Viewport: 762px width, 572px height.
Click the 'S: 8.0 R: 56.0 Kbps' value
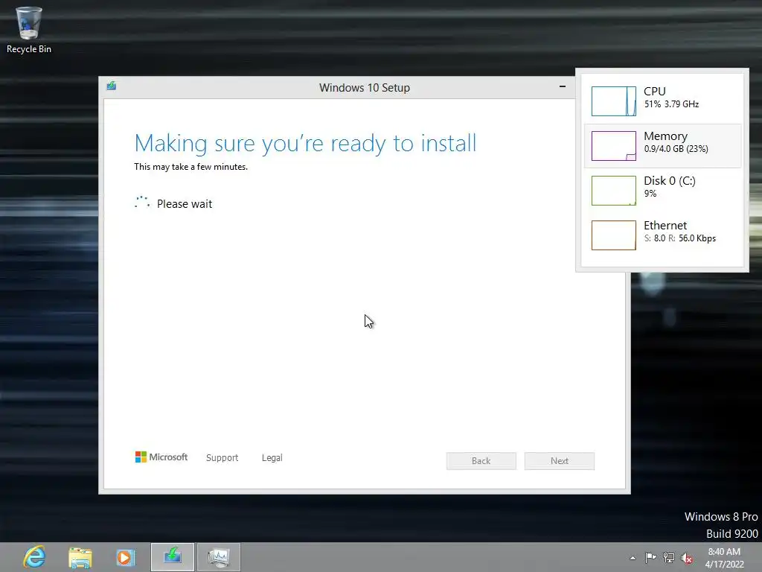coord(680,238)
